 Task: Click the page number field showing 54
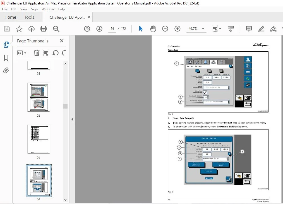point(112,29)
